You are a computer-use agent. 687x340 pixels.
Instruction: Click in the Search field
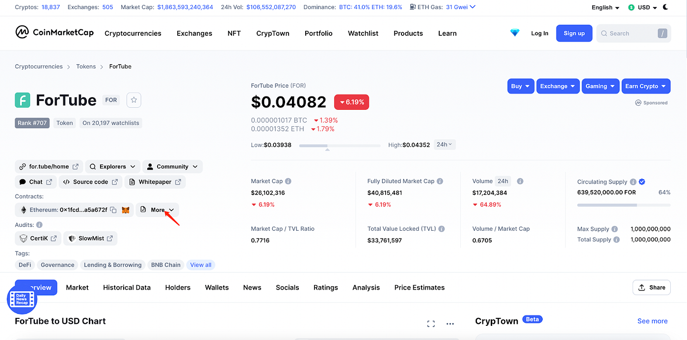(634, 33)
